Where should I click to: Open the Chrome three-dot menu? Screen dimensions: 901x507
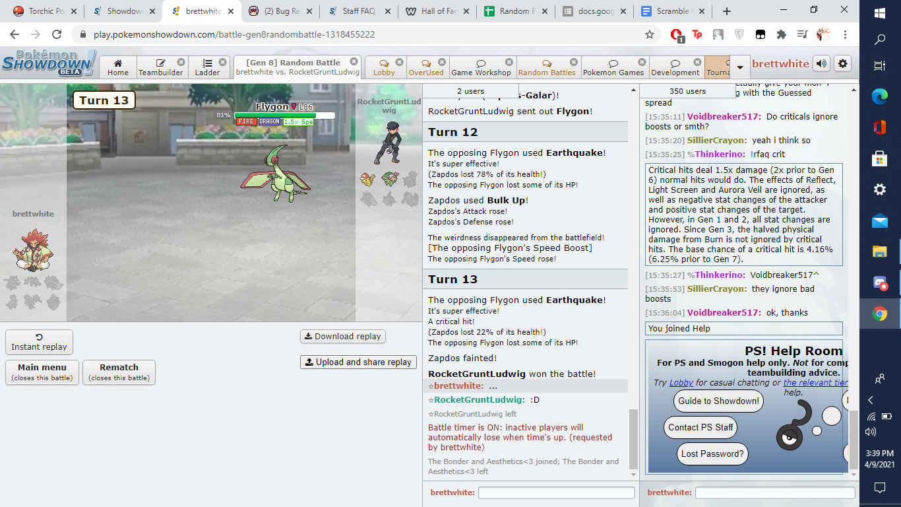point(845,34)
